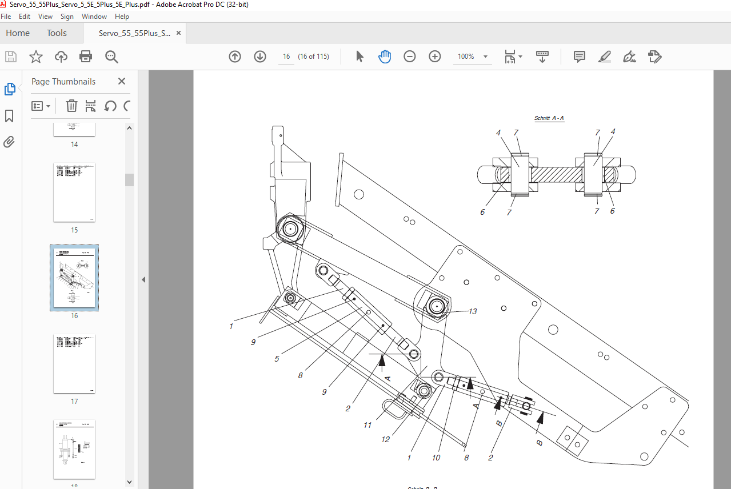Open the 100% zoom level dropdown

point(473,57)
